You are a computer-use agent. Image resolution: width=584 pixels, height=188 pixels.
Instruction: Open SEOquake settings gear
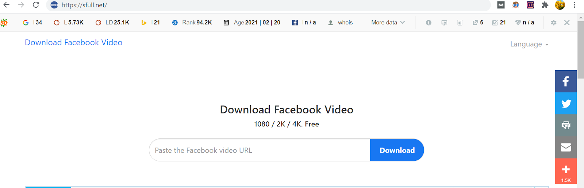[x=554, y=23]
